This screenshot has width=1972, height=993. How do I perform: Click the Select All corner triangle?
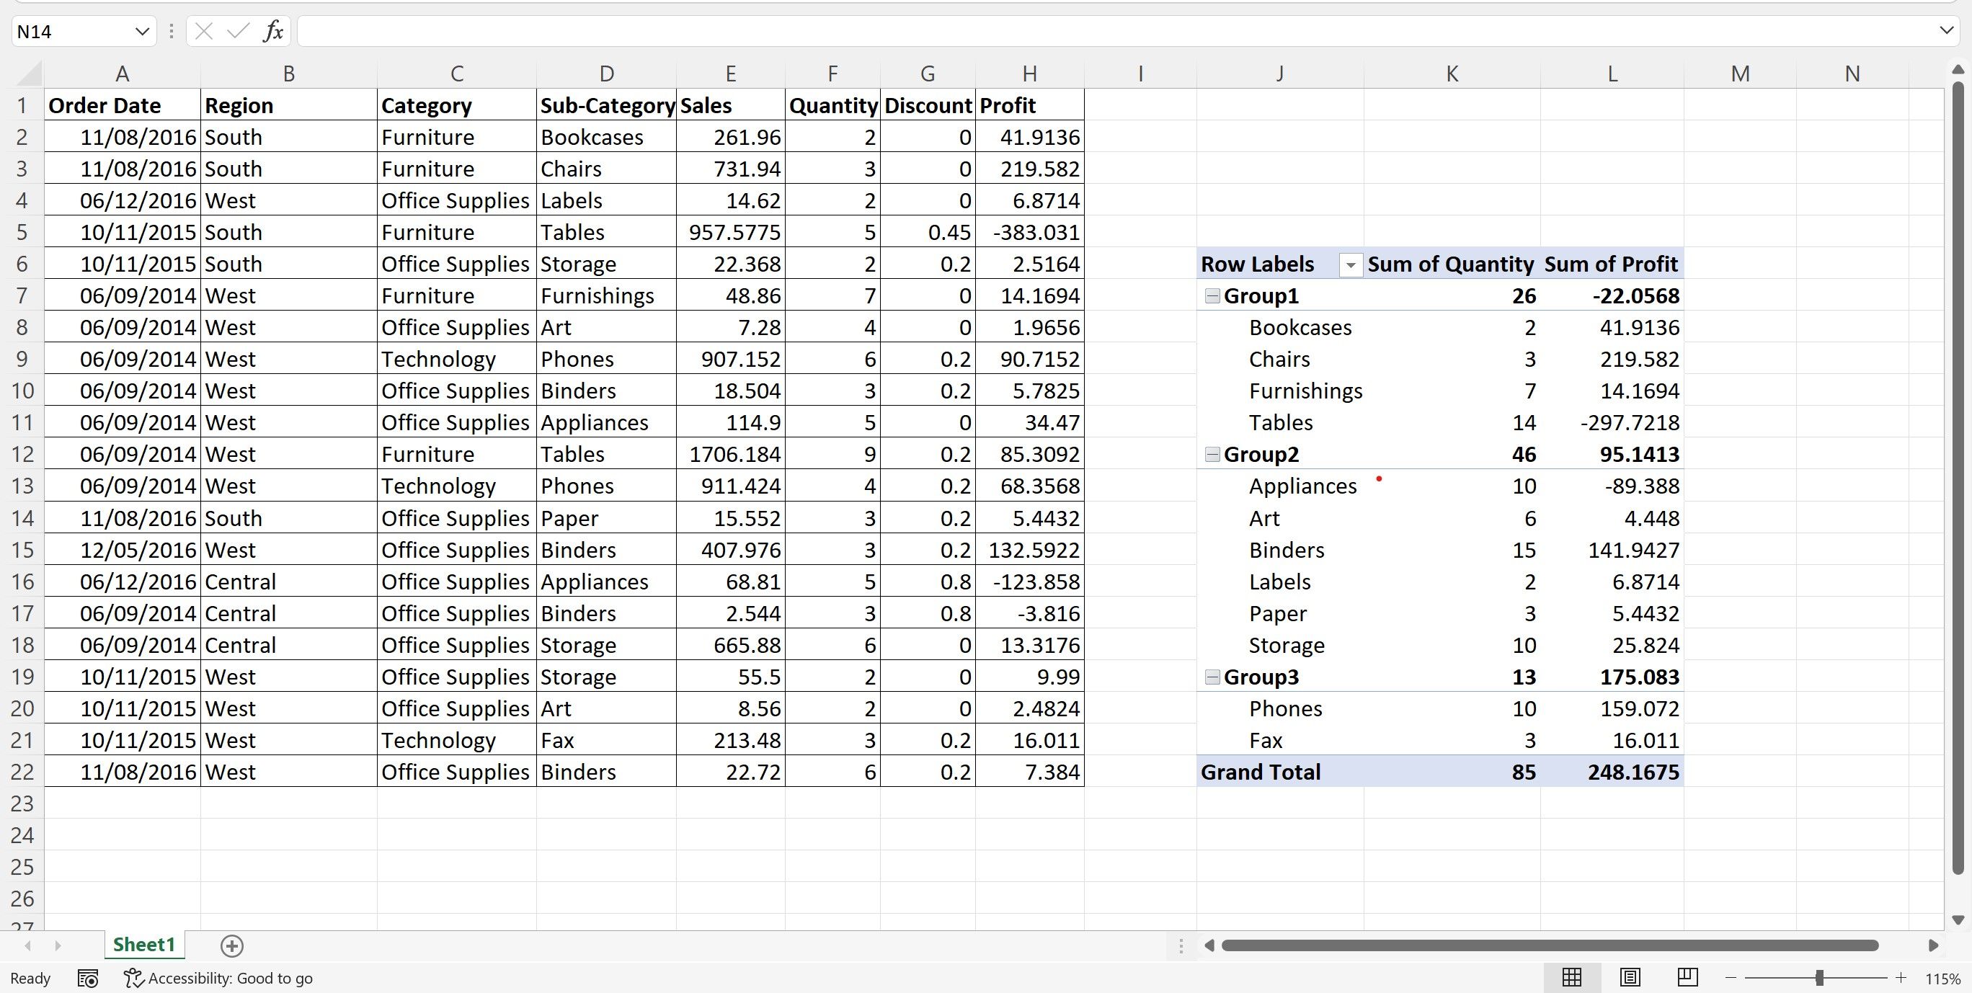[29, 74]
